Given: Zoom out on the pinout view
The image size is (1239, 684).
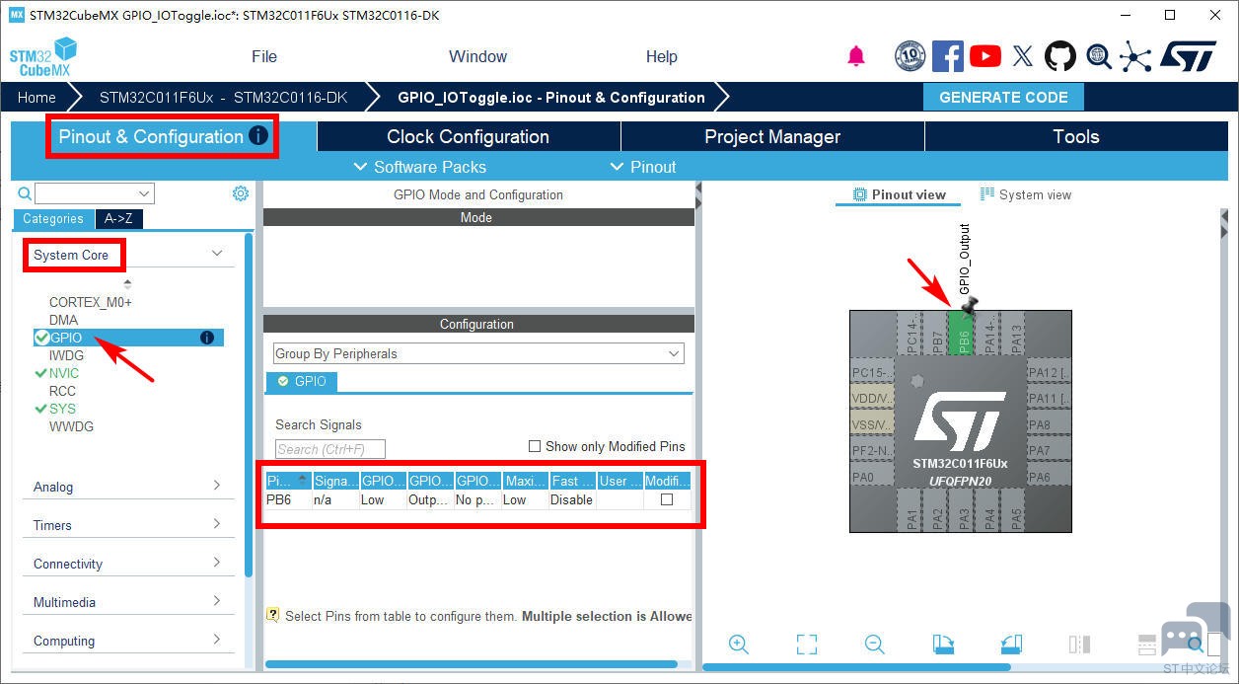Looking at the screenshot, I should [x=874, y=645].
